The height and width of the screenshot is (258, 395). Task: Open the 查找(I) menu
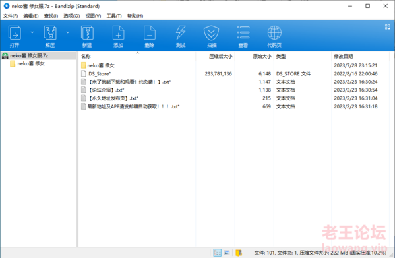pyautogui.click(x=51, y=16)
